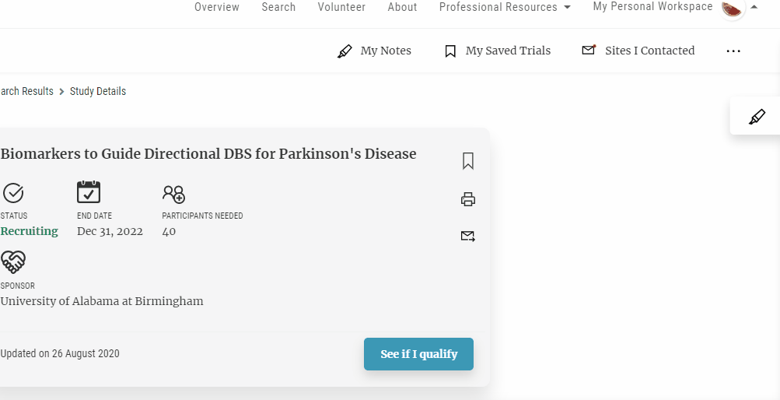Click the PARTICIPANTS NEEDED label

point(202,216)
